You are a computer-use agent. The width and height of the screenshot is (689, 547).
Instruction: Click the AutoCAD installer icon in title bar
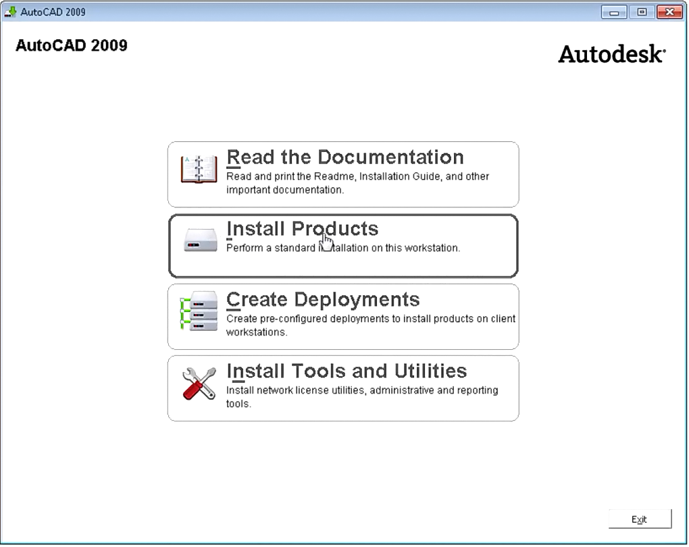coord(9,12)
